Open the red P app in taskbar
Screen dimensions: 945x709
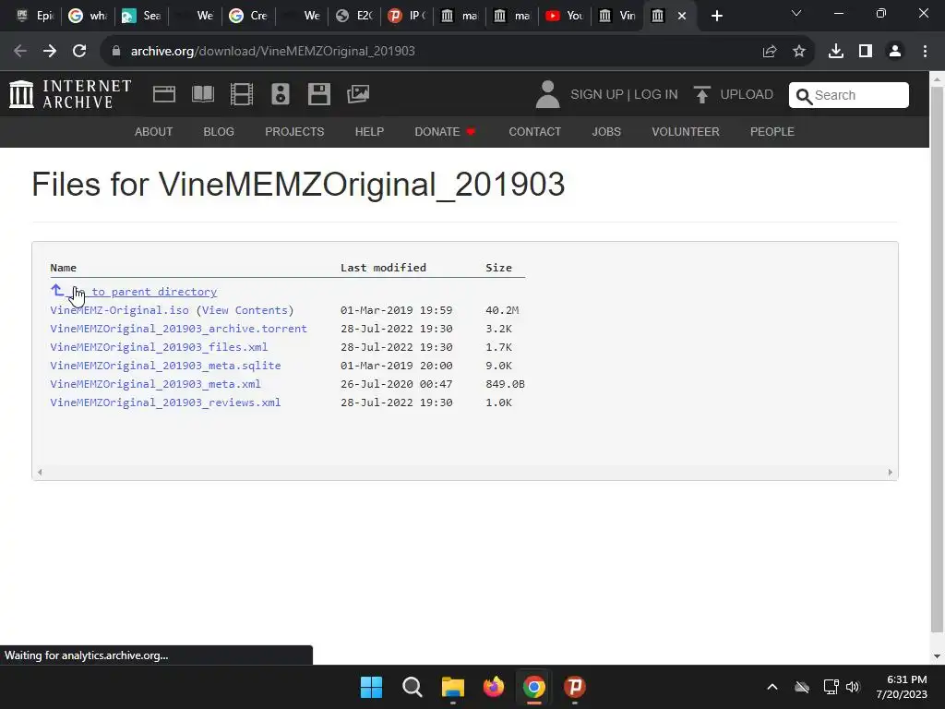(575, 687)
